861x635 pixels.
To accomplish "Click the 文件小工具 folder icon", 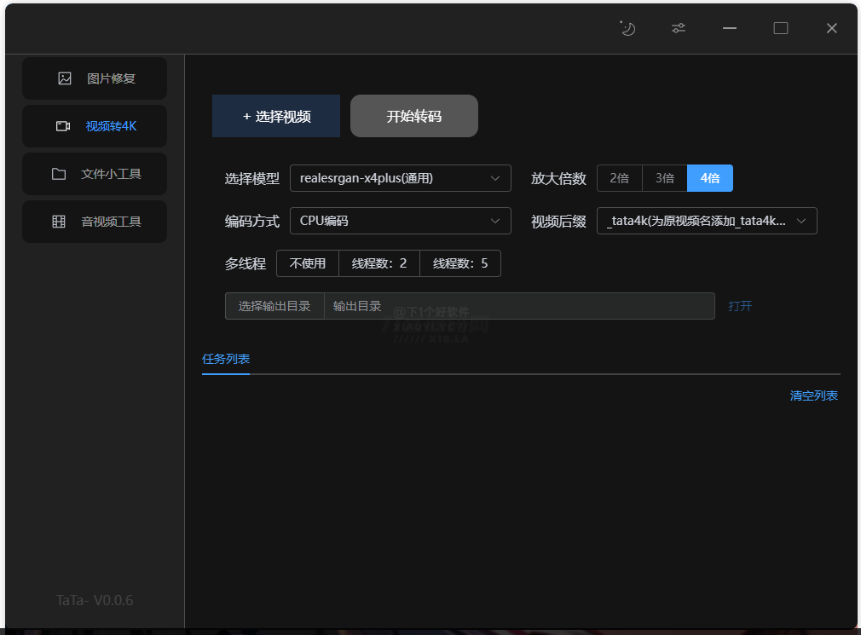I will (59, 173).
